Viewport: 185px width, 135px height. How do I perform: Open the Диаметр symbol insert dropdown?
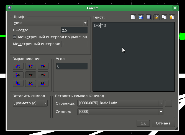click(30, 103)
